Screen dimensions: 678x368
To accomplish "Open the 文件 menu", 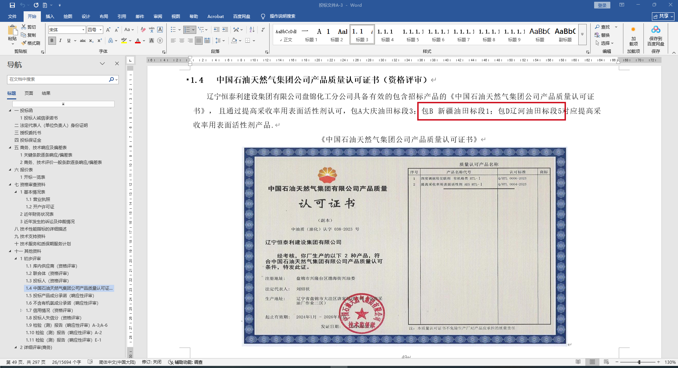I will pos(12,16).
